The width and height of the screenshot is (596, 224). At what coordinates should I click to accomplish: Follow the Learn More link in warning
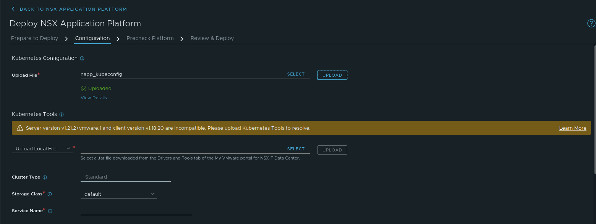coord(572,128)
